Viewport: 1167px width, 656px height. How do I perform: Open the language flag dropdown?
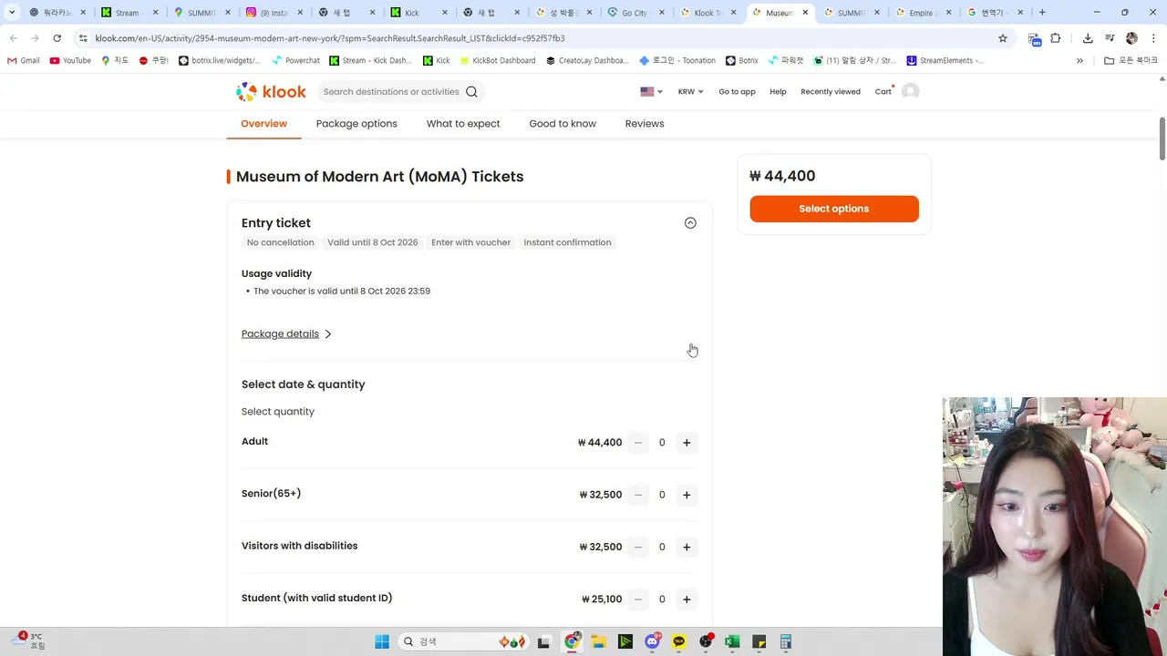click(x=652, y=91)
